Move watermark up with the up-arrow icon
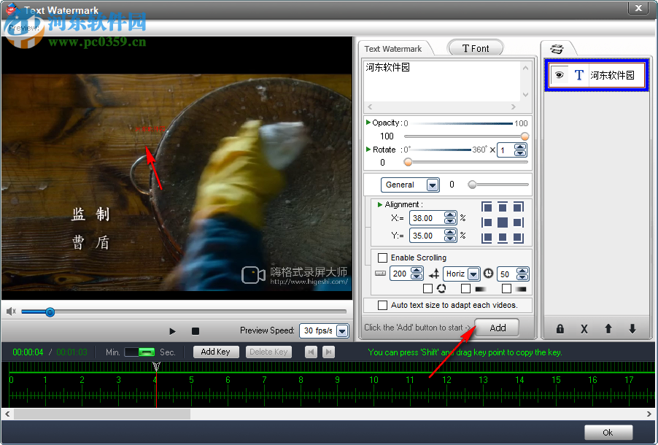 click(x=608, y=330)
